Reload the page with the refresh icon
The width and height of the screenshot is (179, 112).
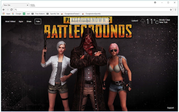[x=11, y=10]
